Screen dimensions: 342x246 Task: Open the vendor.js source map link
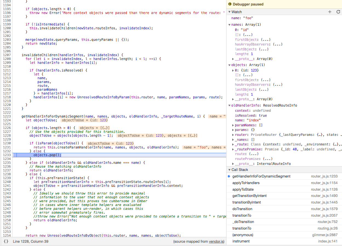point(216,242)
